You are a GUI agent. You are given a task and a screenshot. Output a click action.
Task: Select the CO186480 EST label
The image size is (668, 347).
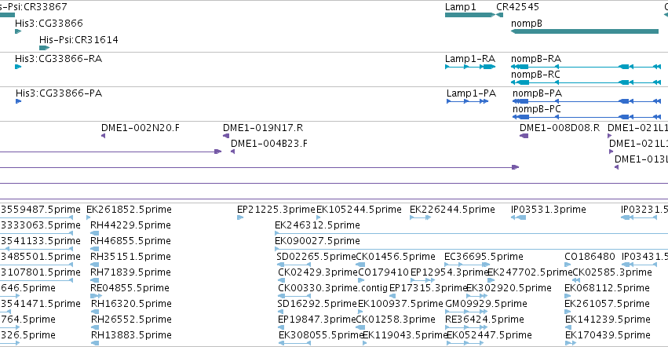click(590, 256)
